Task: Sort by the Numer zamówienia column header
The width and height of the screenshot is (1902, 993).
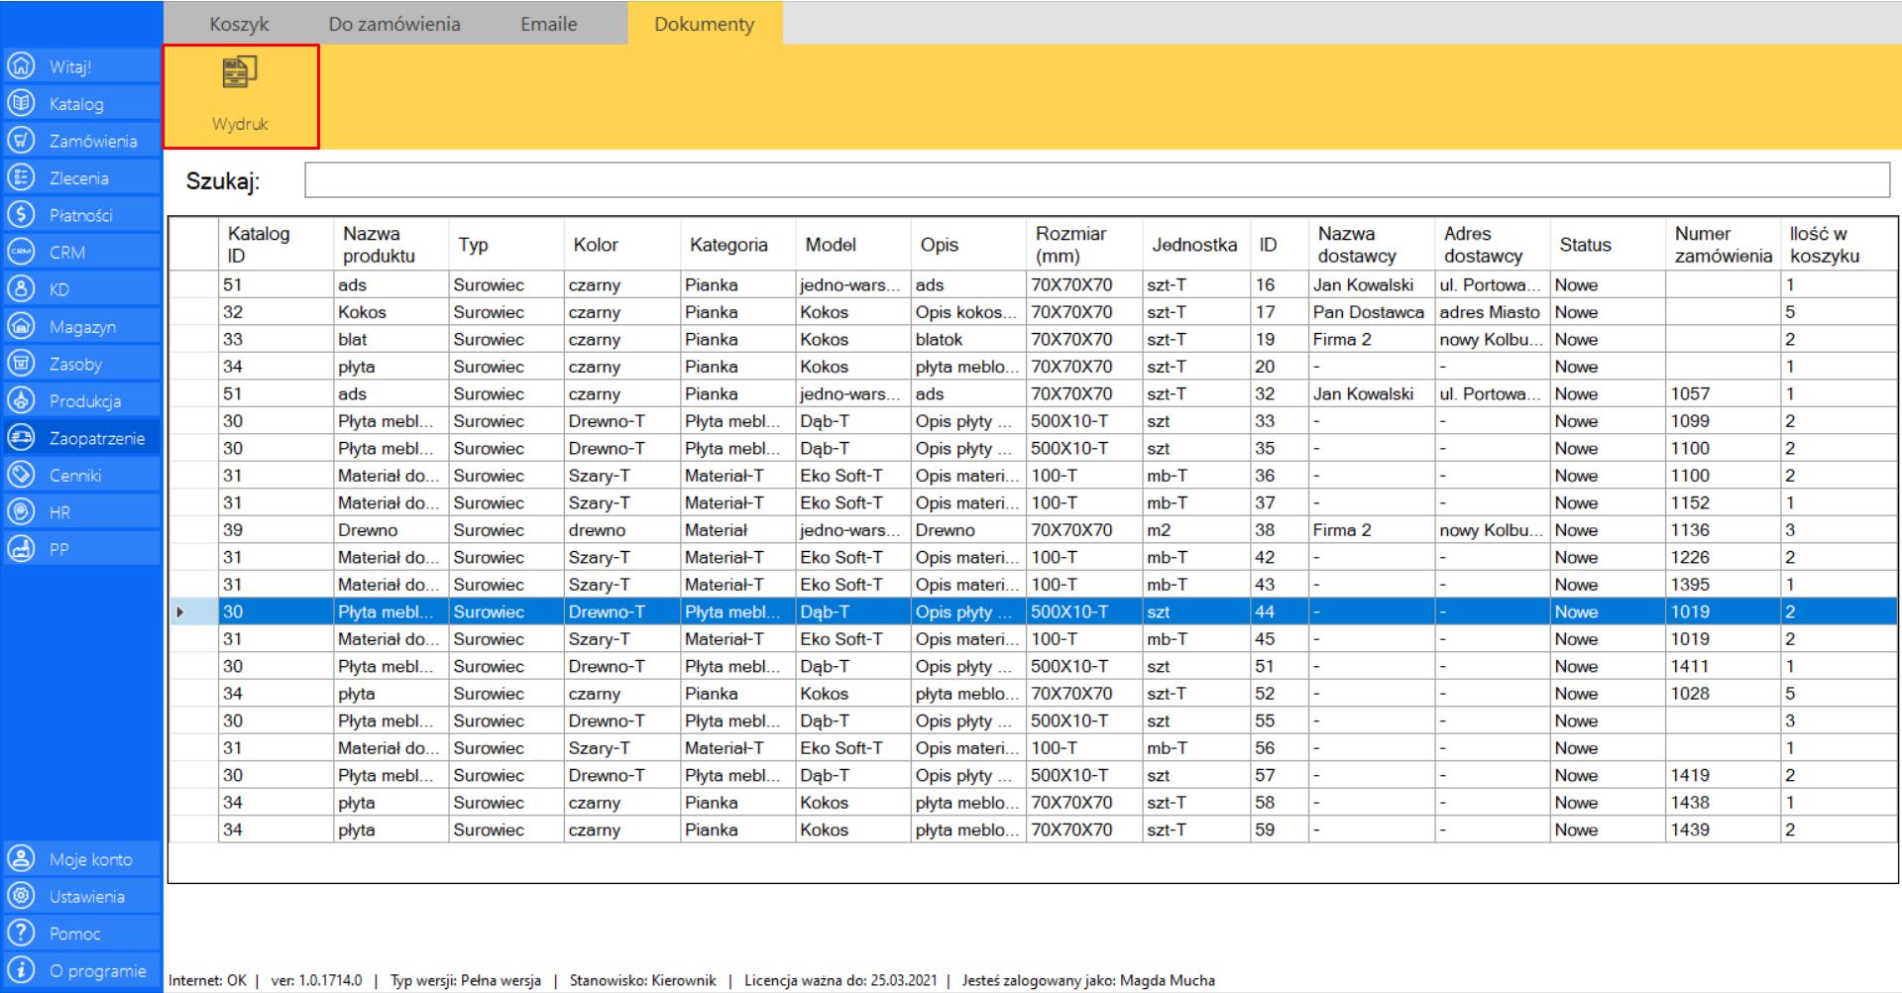Action: pyautogui.click(x=1722, y=245)
